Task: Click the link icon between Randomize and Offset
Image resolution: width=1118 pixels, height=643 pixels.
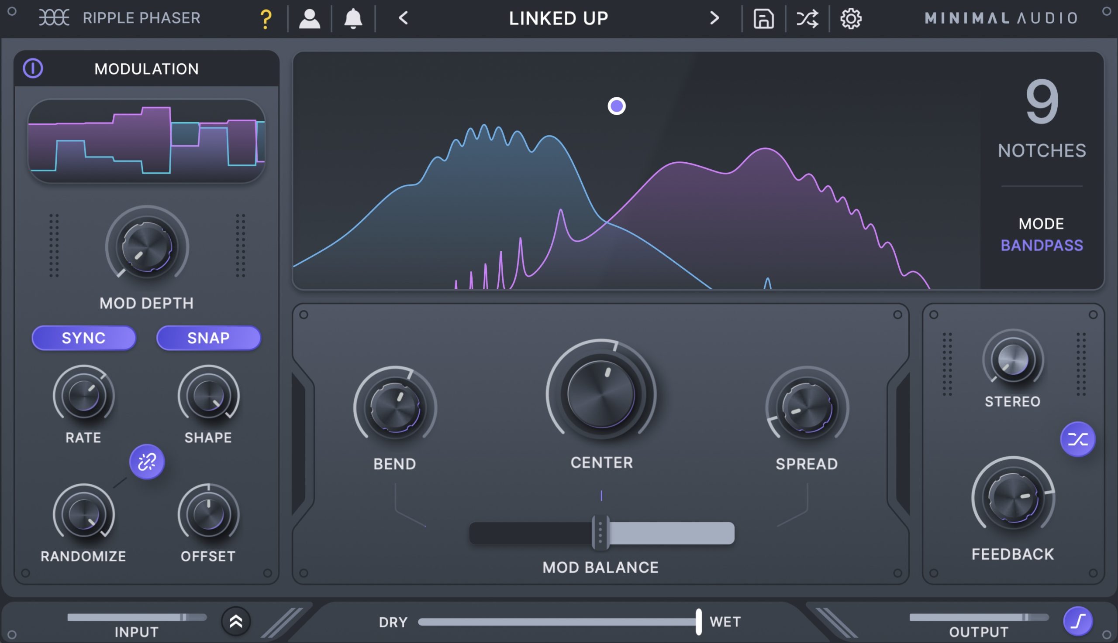Action: [147, 462]
